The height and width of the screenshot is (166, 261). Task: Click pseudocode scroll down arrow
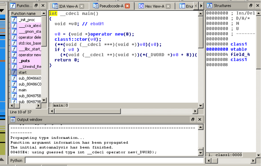(x=201, y=106)
